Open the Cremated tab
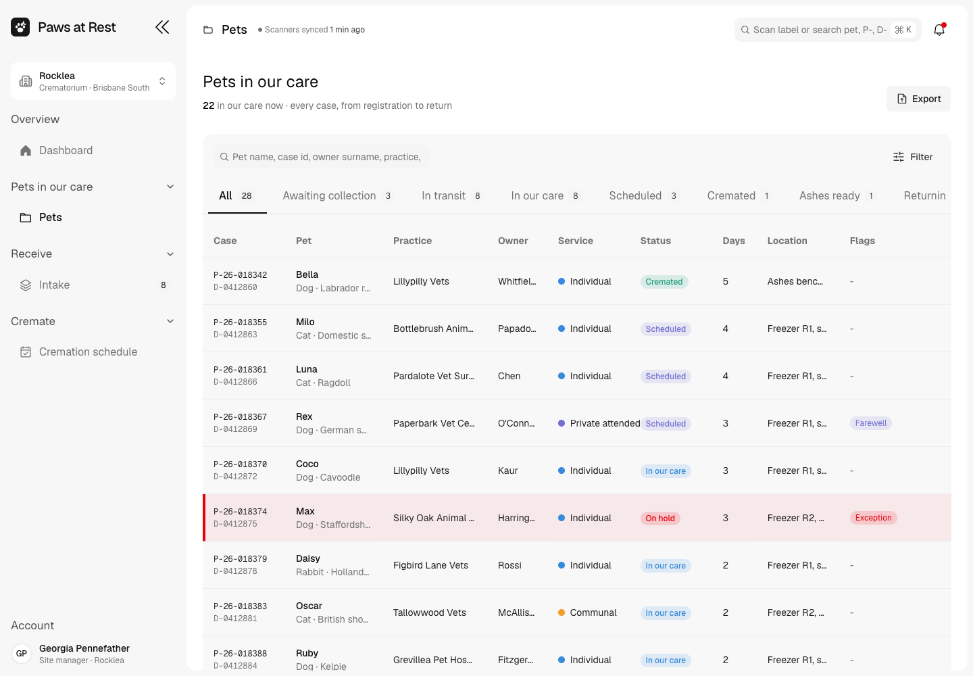Image resolution: width=973 pixels, height=676 pixels. (x=739, y=196)
